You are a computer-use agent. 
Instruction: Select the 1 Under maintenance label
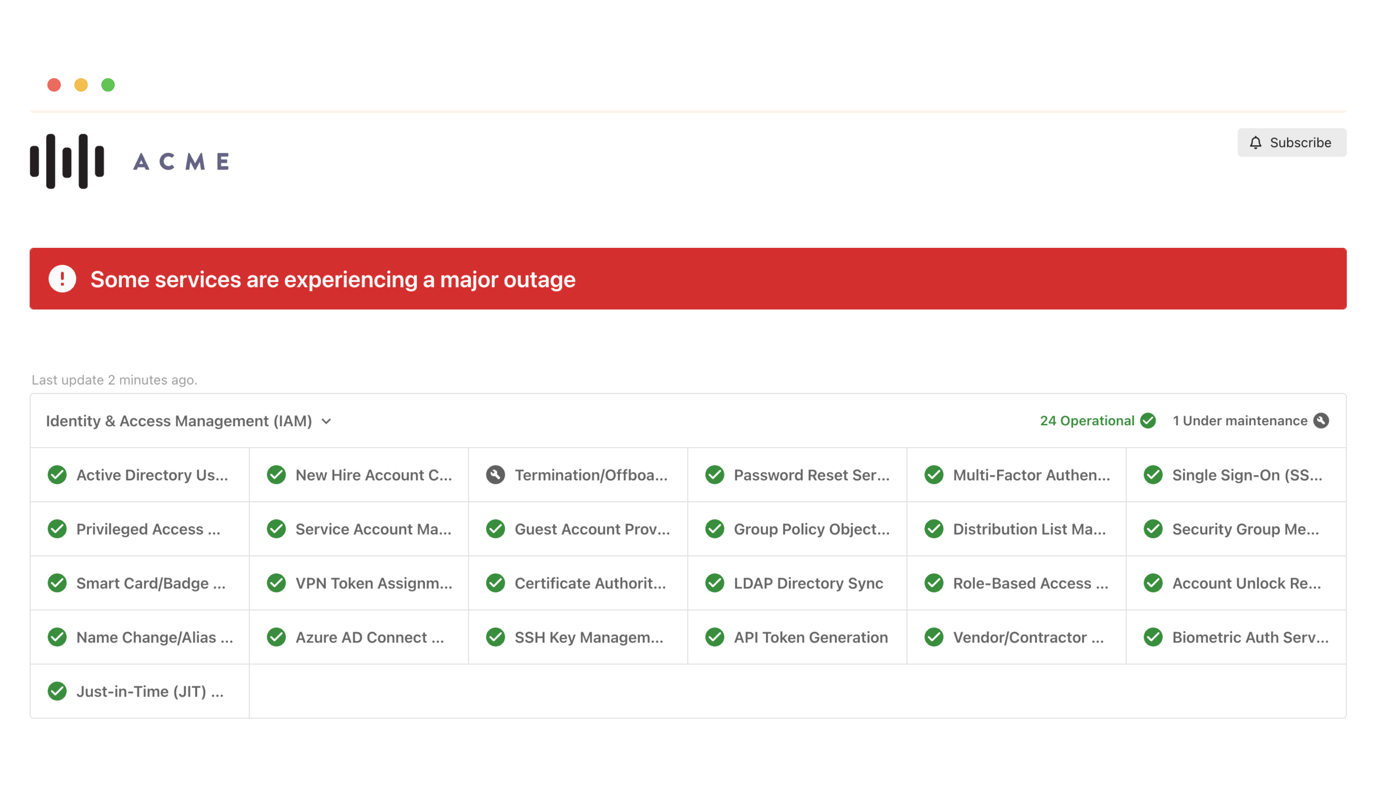tap(1239, 420)
